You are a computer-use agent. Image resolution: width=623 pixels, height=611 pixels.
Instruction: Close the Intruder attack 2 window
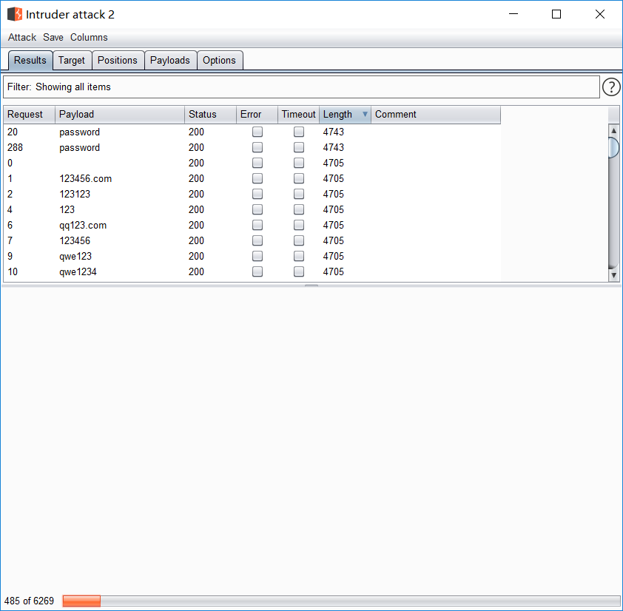[x=599, y=14]
